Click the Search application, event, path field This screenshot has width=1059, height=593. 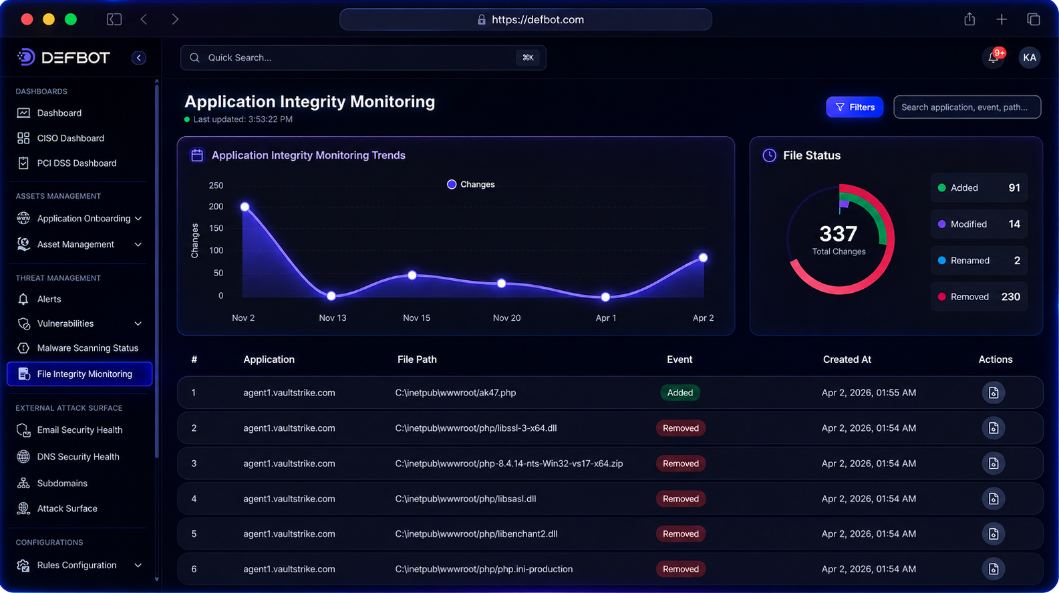[967, 107]
